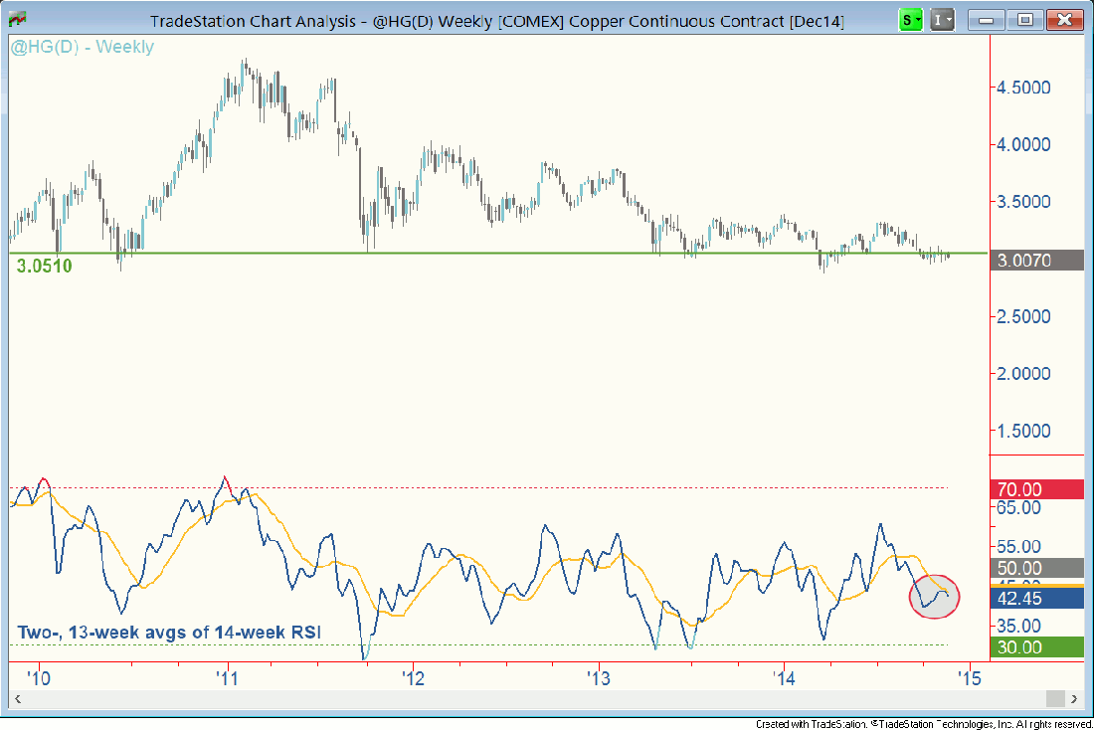Click the scrollbar right arrow

1074,699
